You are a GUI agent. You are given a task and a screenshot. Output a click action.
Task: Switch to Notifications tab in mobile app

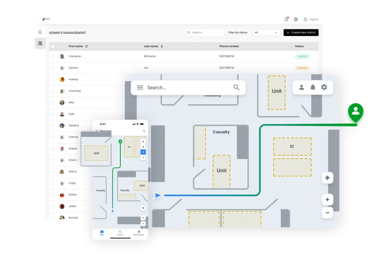pyautogui.click(x=139, y=233)
